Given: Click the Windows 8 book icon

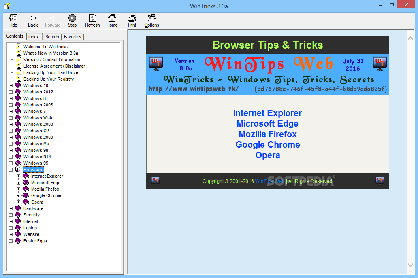Looking at the screenshot, I should [x=18, y=98].
